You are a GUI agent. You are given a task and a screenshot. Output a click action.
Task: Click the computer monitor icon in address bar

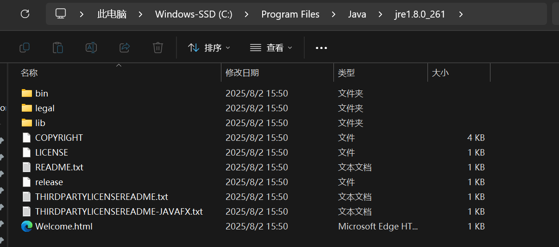tap(61, 14)
